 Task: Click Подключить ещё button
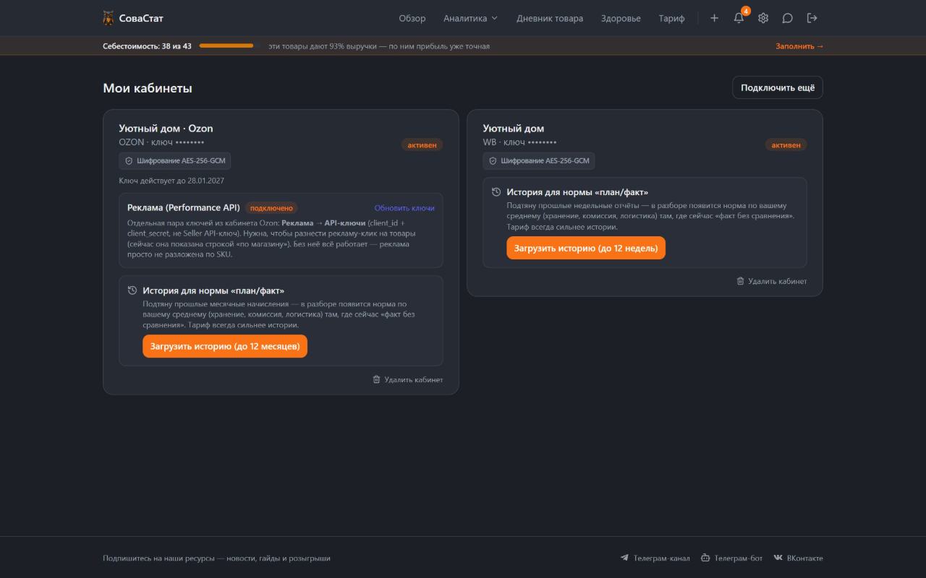click(778, 87)
